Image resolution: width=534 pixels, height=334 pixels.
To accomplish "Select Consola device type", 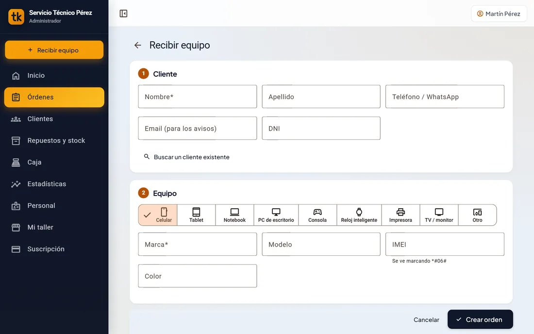I will [317, 215].
